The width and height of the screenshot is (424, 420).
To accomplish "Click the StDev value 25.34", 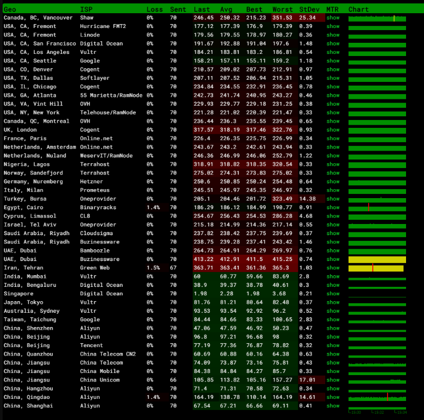I will coord(307,18).
